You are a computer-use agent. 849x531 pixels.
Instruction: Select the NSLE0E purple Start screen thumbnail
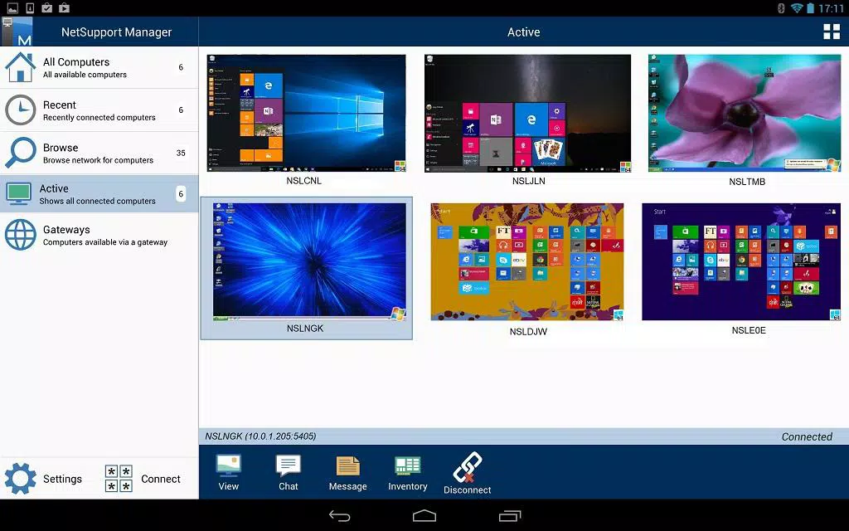click(x=741, y=261)
